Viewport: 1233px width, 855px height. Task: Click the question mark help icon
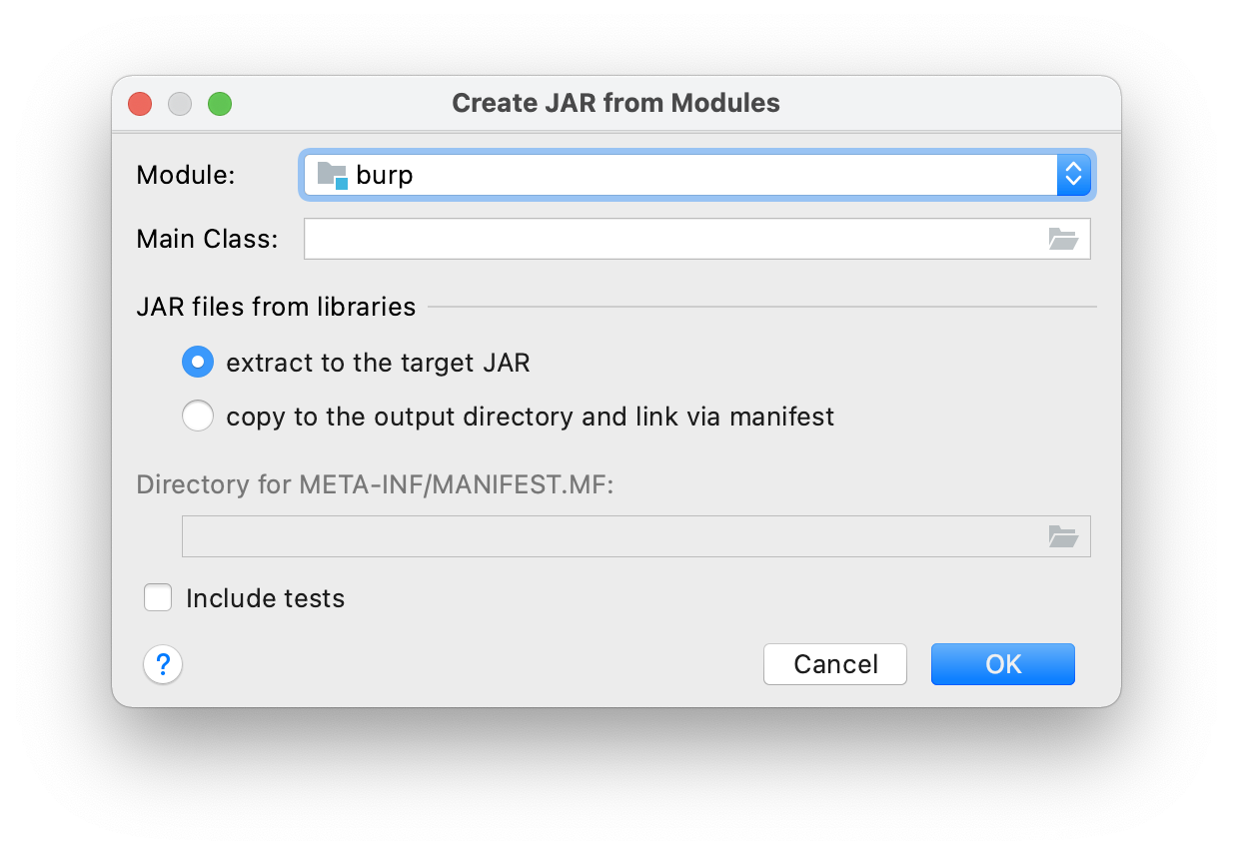pos(163,664)
